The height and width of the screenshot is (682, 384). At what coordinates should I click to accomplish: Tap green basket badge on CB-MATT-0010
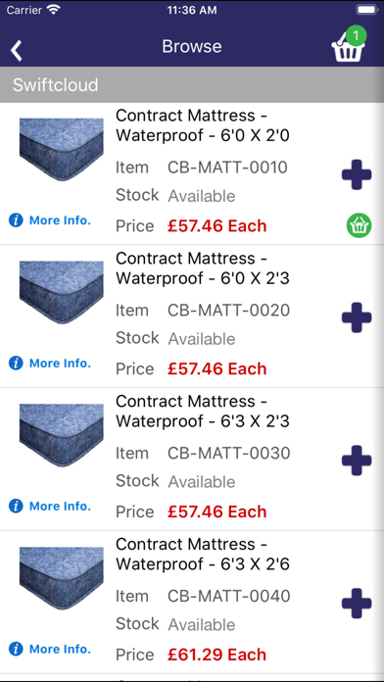359,225
